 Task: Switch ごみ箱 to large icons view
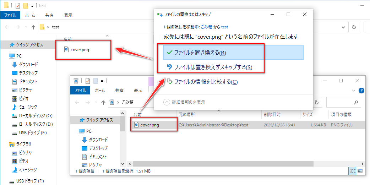[x=360, y=171]
